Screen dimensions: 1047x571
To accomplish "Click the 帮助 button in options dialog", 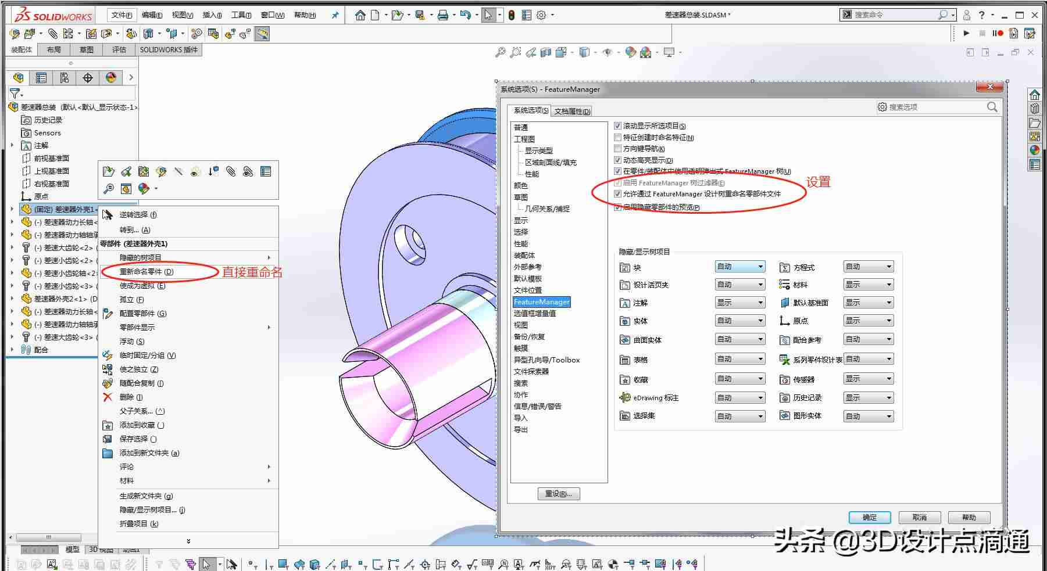I will pos(969,518).
